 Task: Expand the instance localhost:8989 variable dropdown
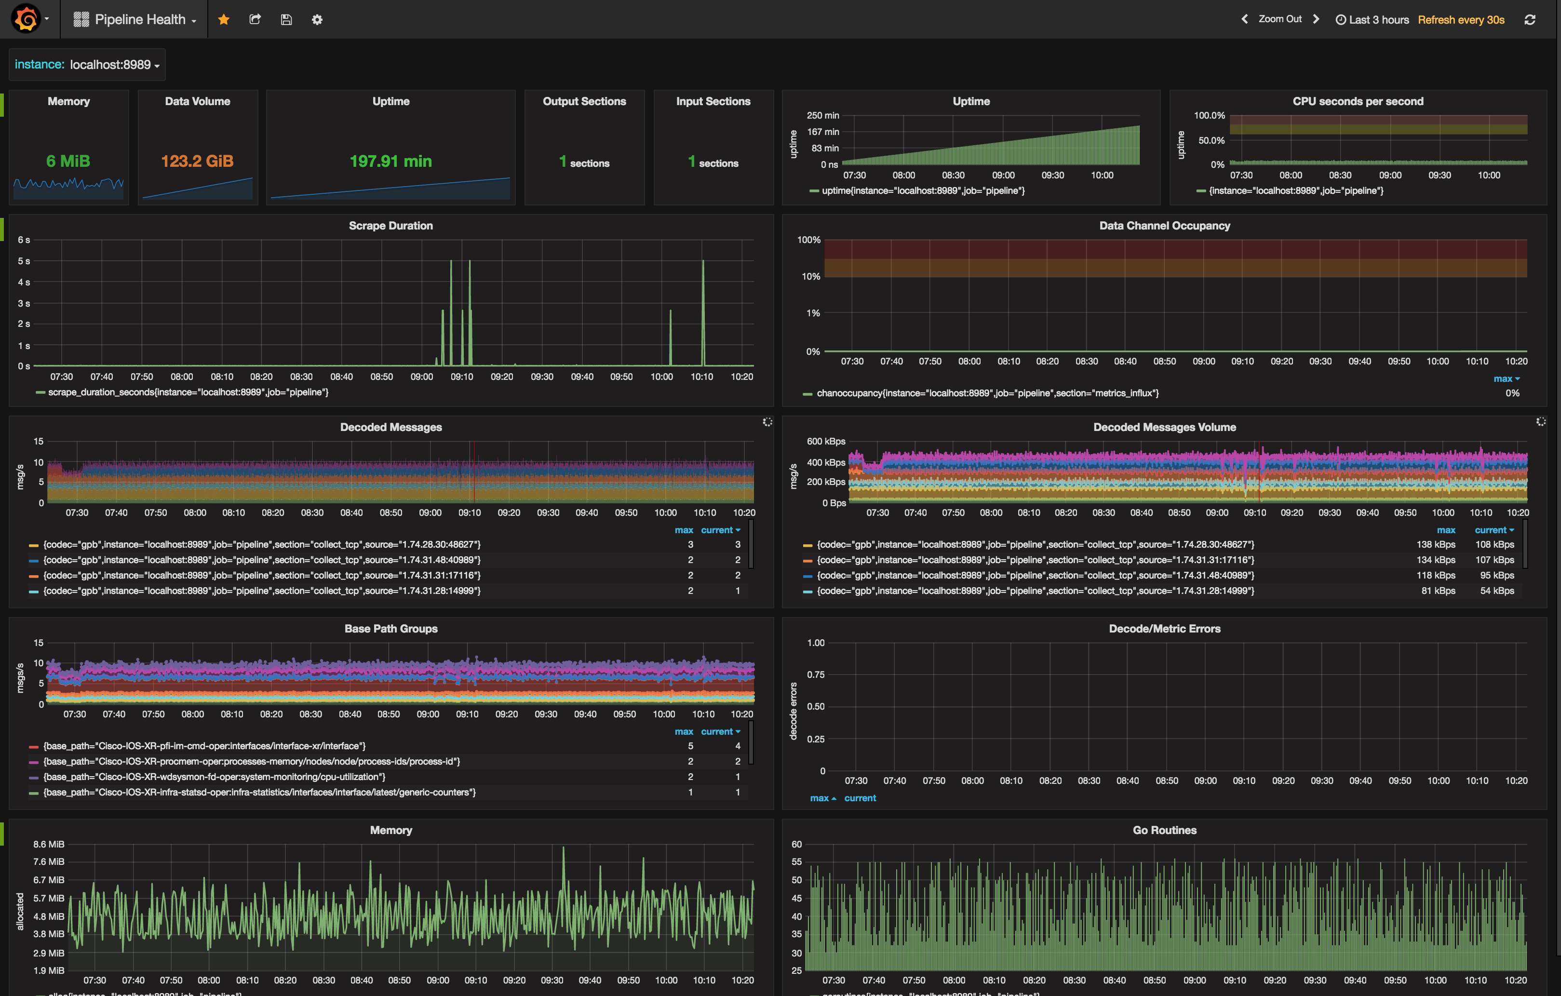pos(114,65)
